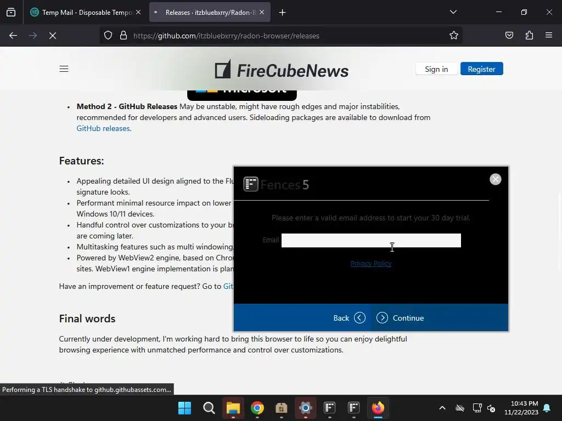Open the clock showing 10:43 PM

[x=521, y=408]
